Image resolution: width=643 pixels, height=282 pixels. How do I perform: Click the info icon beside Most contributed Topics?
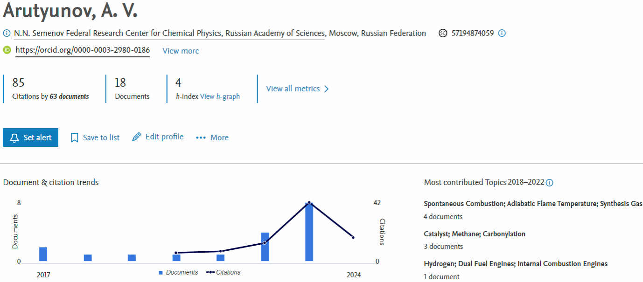[549, 183]
